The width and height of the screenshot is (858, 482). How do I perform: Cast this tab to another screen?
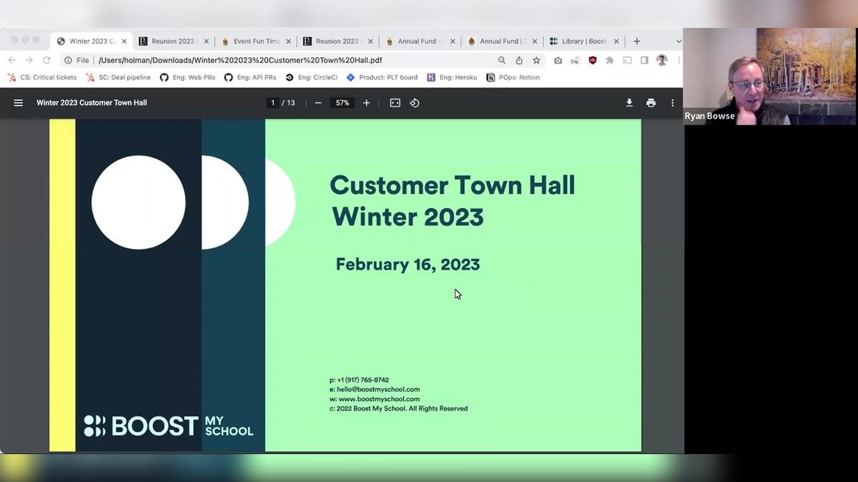627,60
